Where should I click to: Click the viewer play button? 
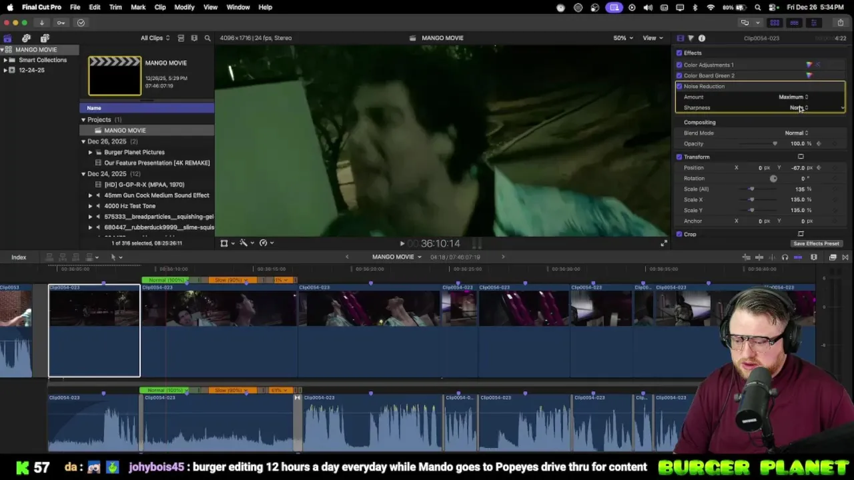[402, 243]
